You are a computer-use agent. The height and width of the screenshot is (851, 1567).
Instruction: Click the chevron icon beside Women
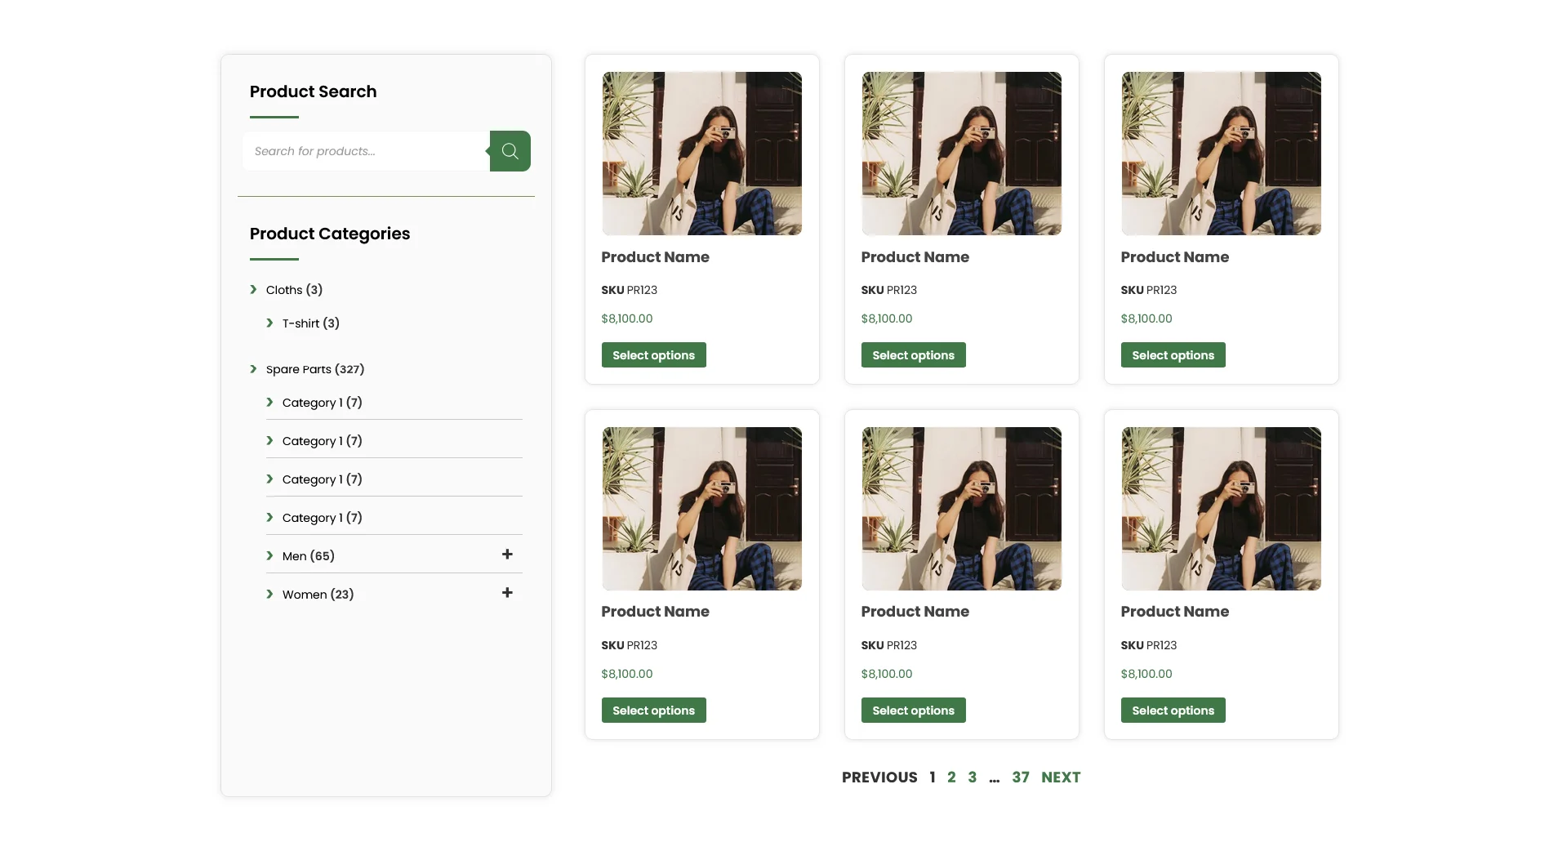269,595
